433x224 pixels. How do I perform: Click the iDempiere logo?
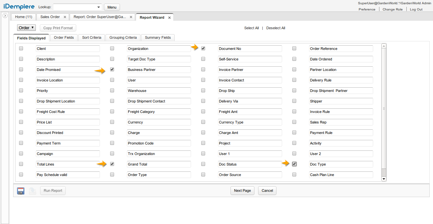pos(18,7)
